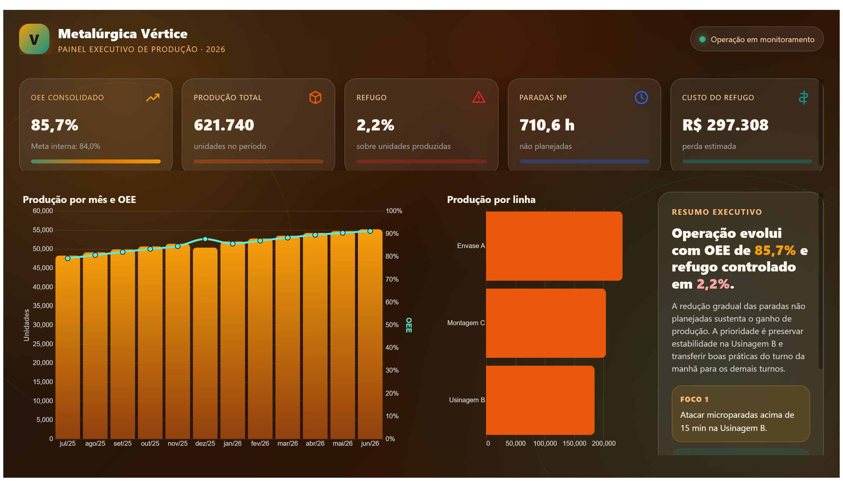Click the Paradas NP clock icon
Screen dimensions: 843x481
tap(641, 98)
